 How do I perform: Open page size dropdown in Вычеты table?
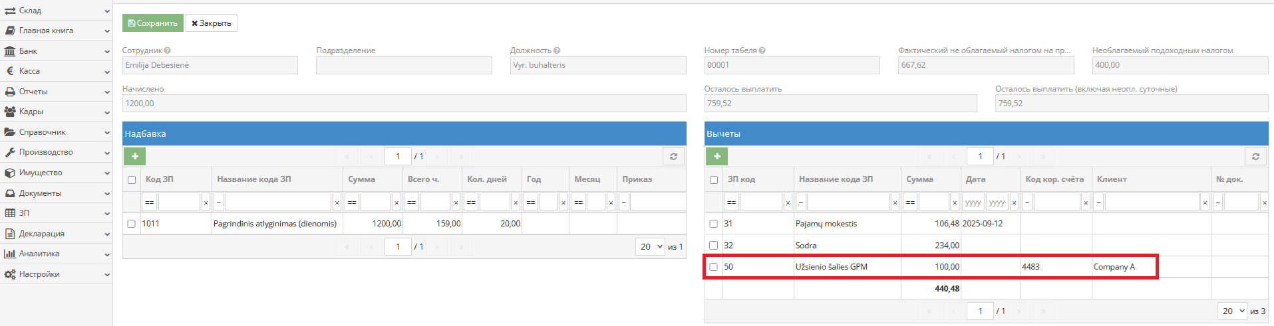1233,311
